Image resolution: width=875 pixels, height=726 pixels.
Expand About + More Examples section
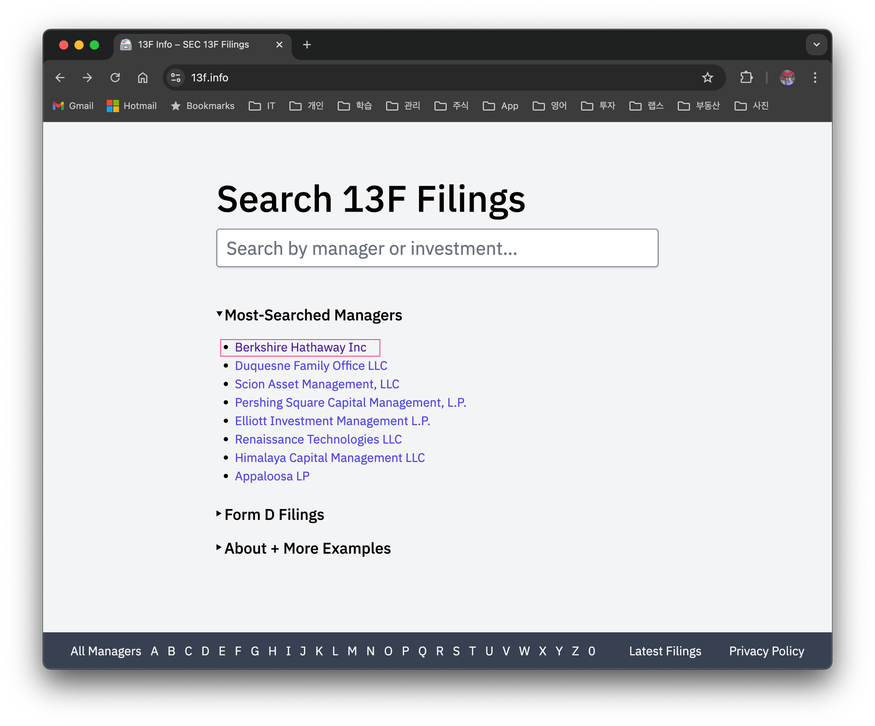coord(303,548)
